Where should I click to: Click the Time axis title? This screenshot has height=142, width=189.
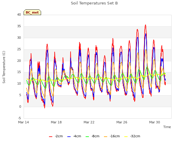tap(167, 127)
